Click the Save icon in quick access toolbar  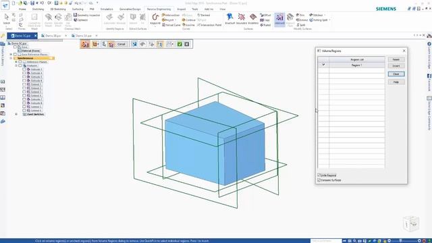pyautogui.click(x=32, y=3)
